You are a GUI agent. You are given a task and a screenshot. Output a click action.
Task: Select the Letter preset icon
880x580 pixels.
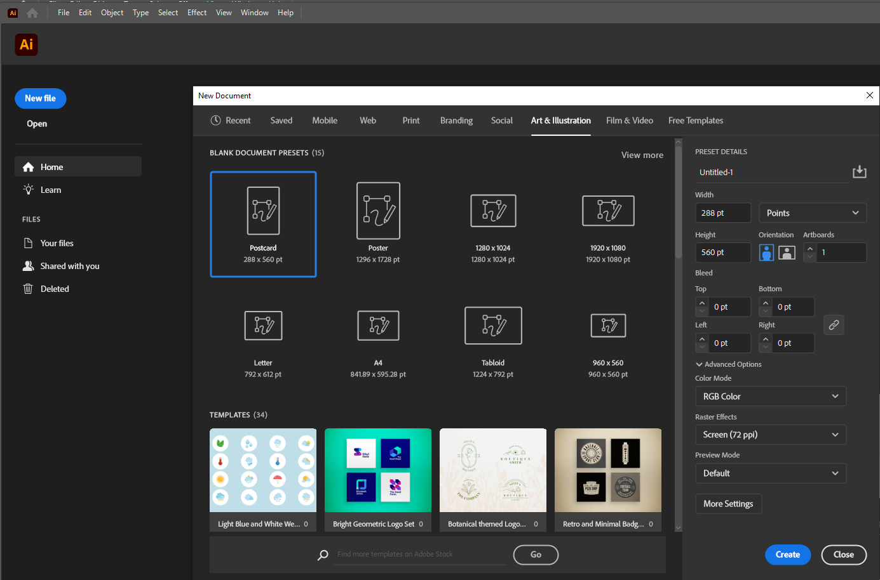point(263,326)
